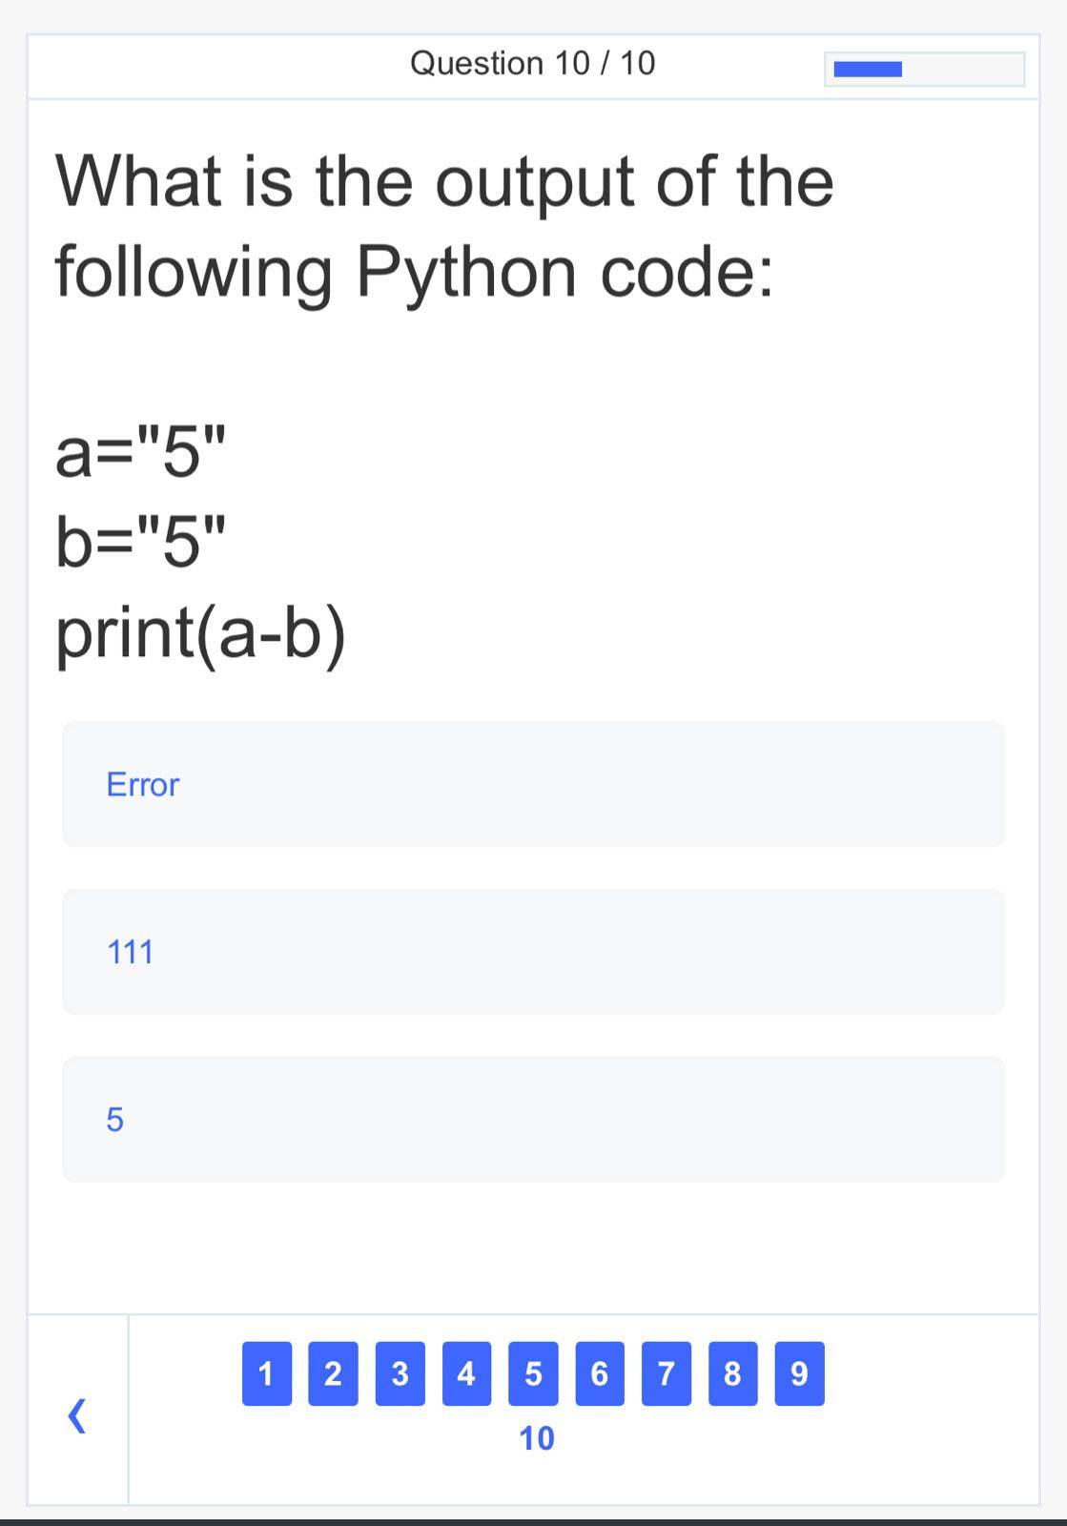Click the a="5" code line
1067x1526 pixels.
pyautogui.click(x=142, y=453)
